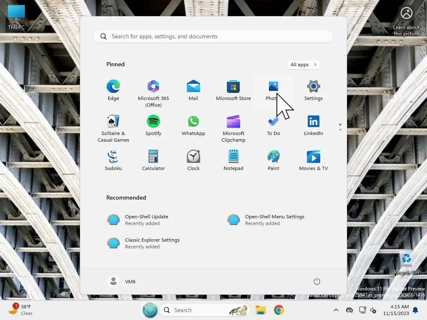This screenshot has height=320, width=427.
Task: Expand the All apps list
Action: [304, 65]
